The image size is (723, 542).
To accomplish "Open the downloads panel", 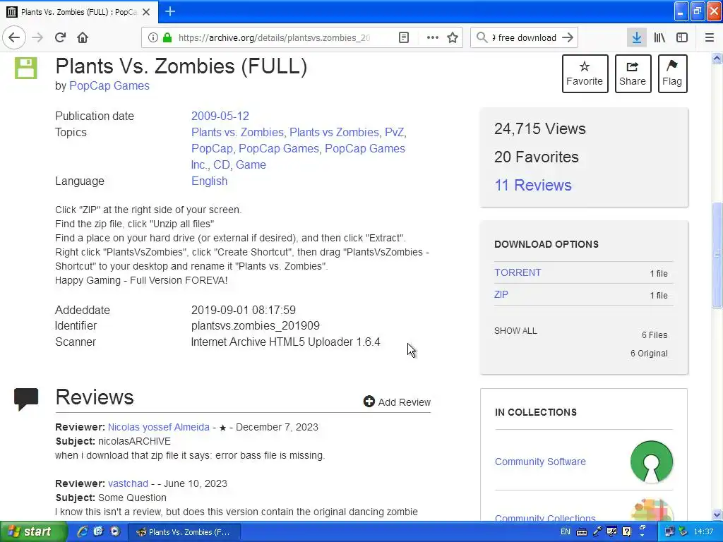I will [x=636, y=37].
